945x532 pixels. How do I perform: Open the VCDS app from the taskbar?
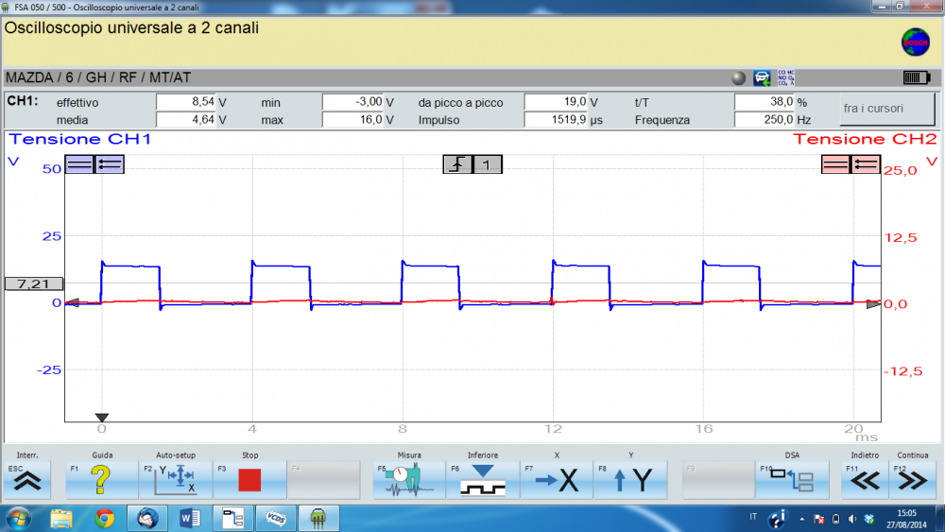click(275, 518)
